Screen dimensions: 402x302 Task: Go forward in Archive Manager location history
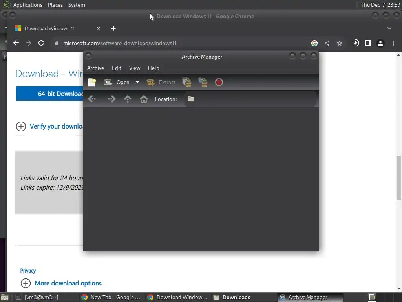[x=112, y=99]
